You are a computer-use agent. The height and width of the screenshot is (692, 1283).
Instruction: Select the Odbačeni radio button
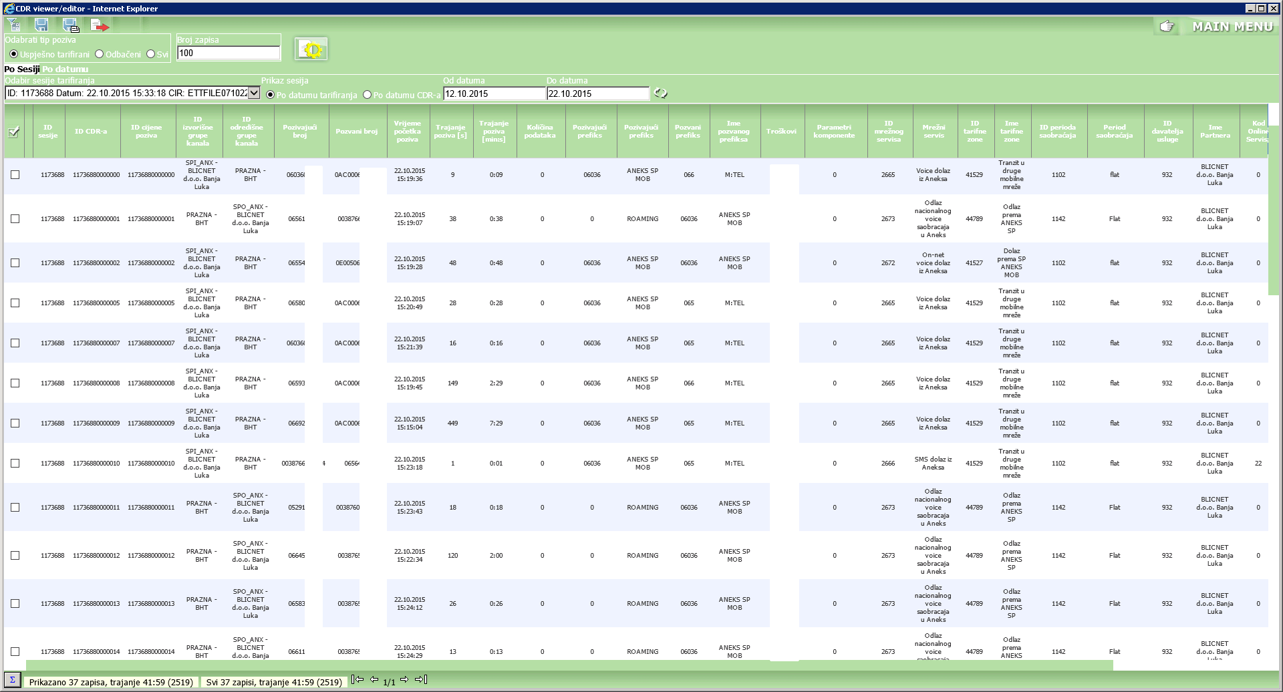(99, 54)
